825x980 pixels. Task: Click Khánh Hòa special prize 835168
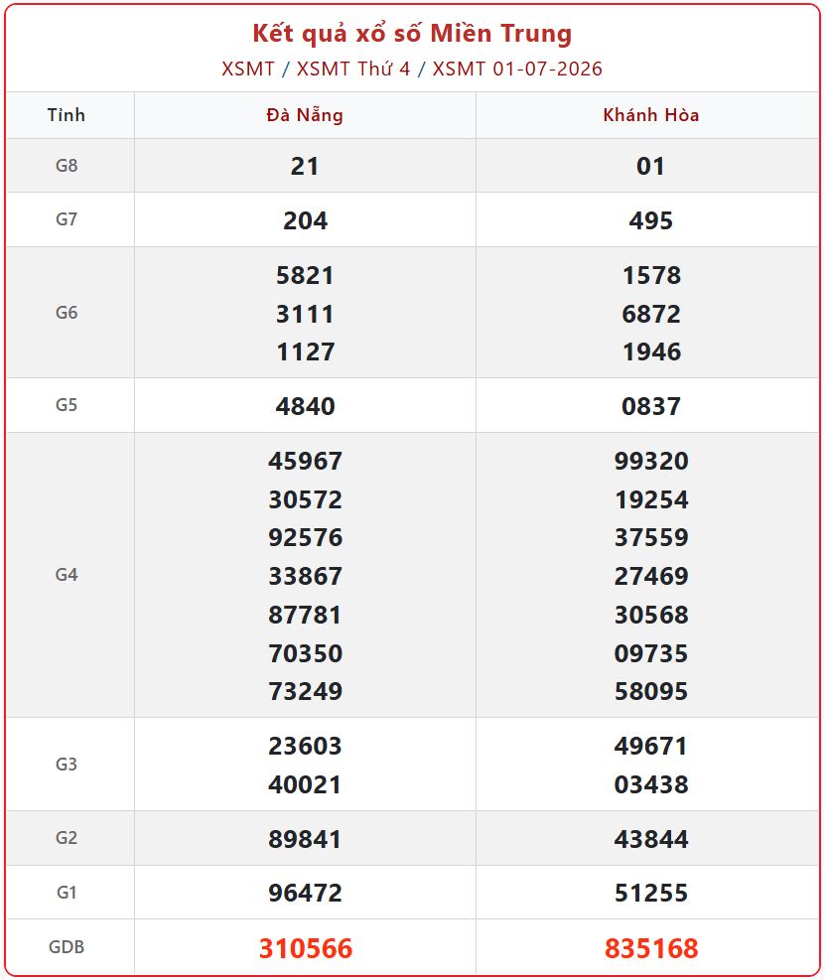651,948
